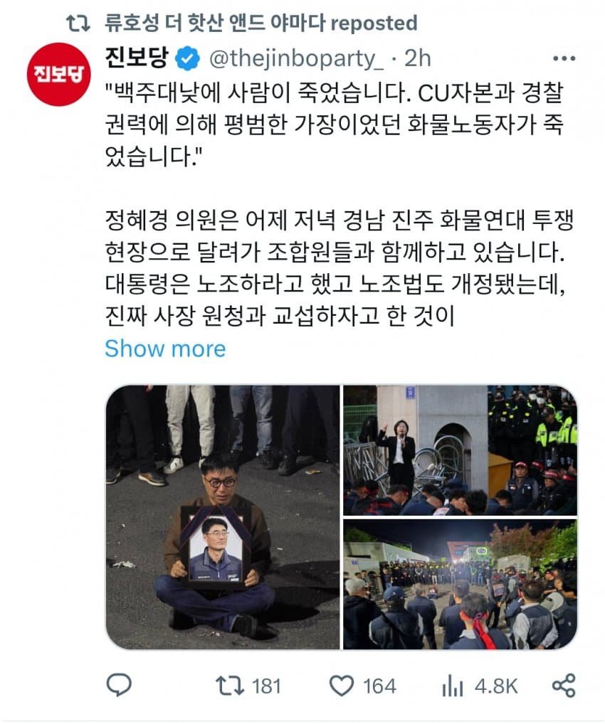
Task: Open the three-dot more options menu
Action: 564,58
